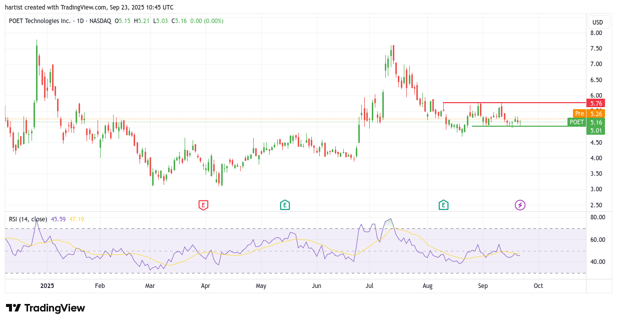Click the 2025 time axis label
The width and height of the screenshot is (617, 323).
coord(47,286)
